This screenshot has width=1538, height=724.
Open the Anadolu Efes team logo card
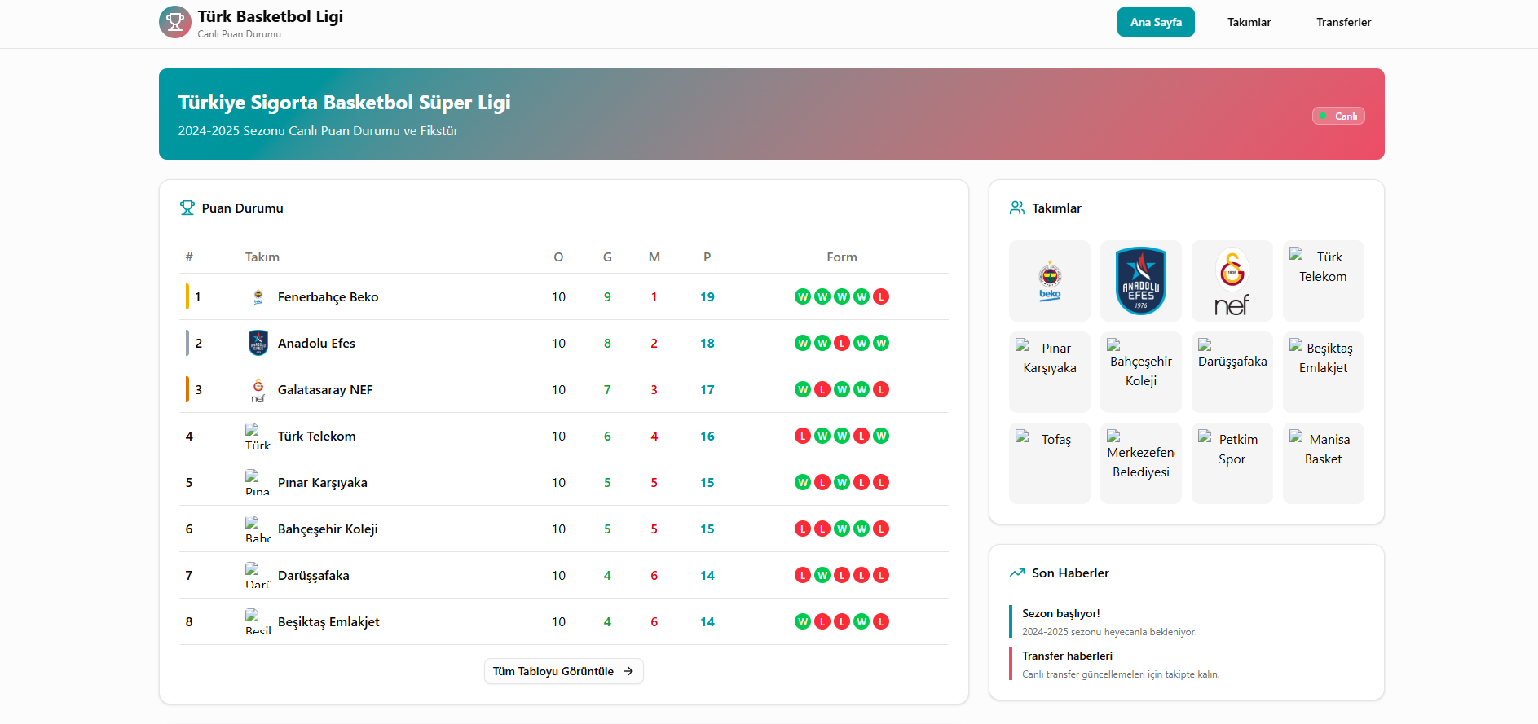1140,281
